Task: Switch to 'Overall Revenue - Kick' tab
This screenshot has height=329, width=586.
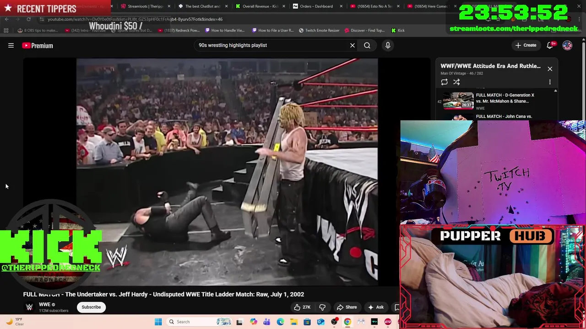Action: (x=260, y=6)
